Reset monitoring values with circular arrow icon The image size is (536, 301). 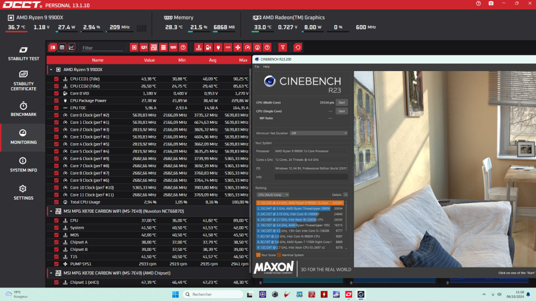click(298, 47)
